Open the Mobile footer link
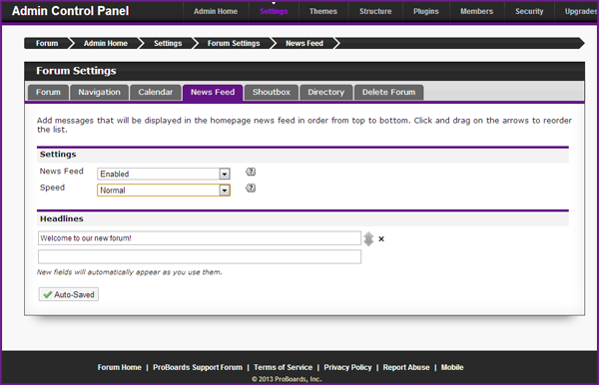This screenshot has height=385, width=599. (x=452, y=367)
